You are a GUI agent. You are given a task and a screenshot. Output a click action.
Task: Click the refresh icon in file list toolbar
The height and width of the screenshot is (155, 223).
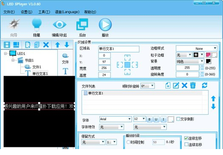[x=204, y=86]
